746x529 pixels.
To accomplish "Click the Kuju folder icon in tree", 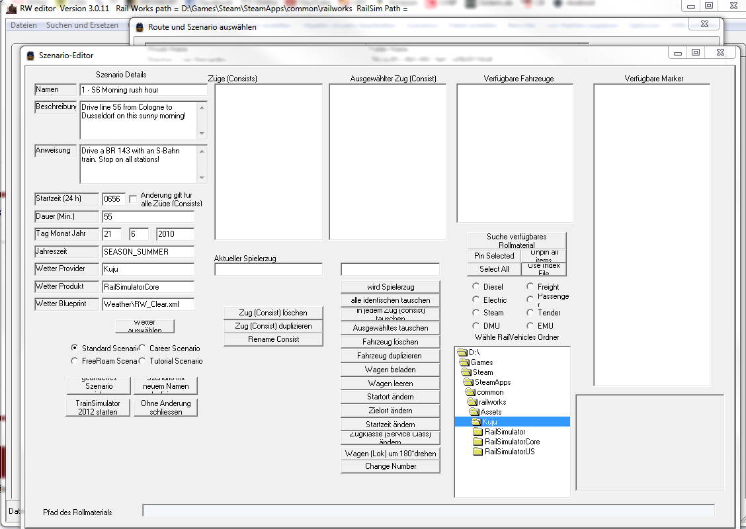I will (476, 422).
